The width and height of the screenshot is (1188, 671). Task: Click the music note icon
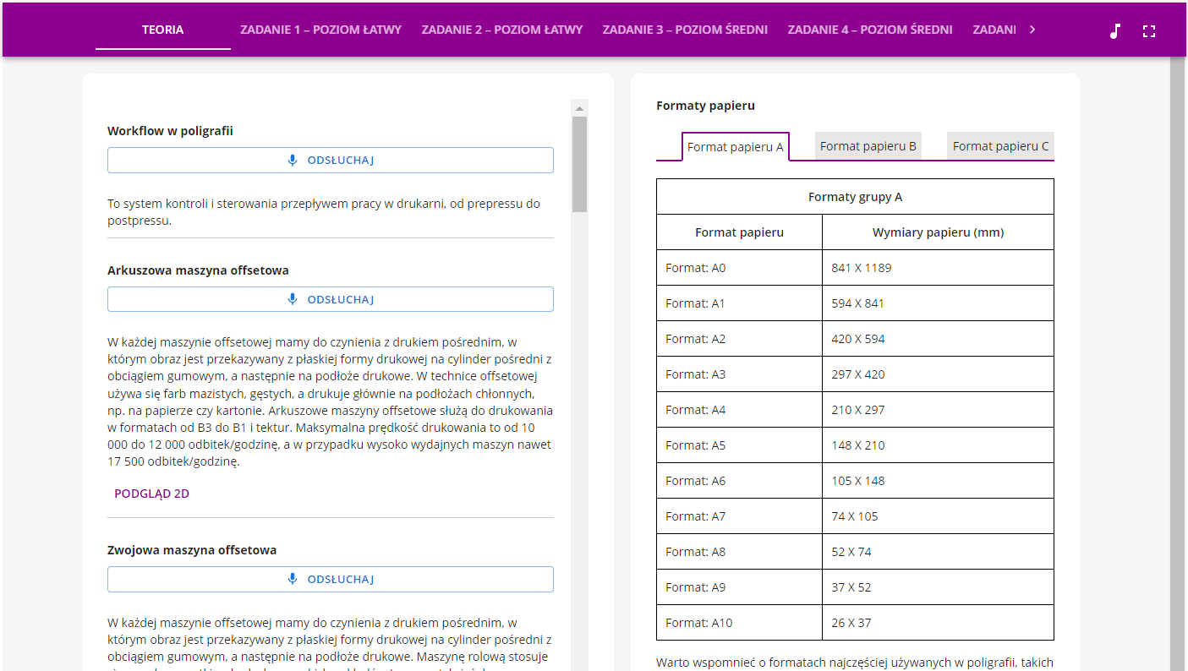click(x=1114, y=31)
